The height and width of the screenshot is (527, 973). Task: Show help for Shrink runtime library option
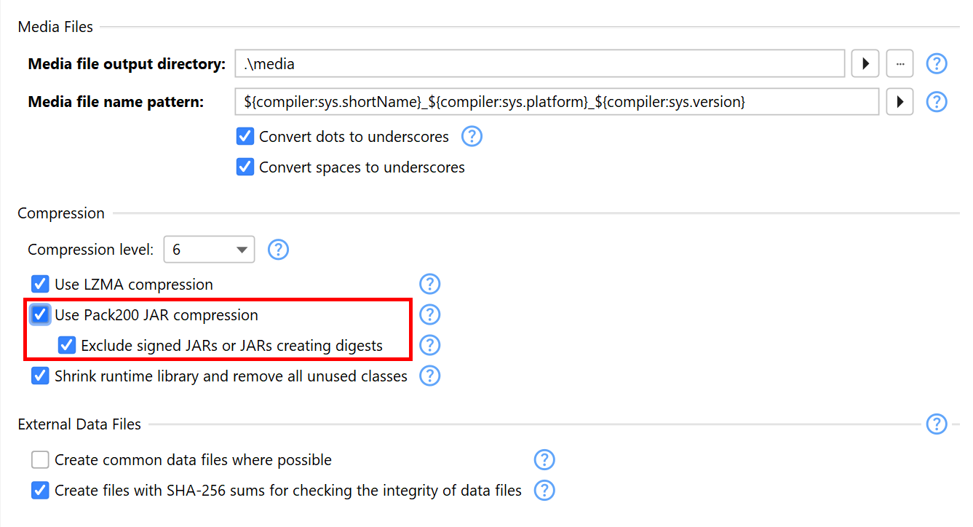coord(430,376)
